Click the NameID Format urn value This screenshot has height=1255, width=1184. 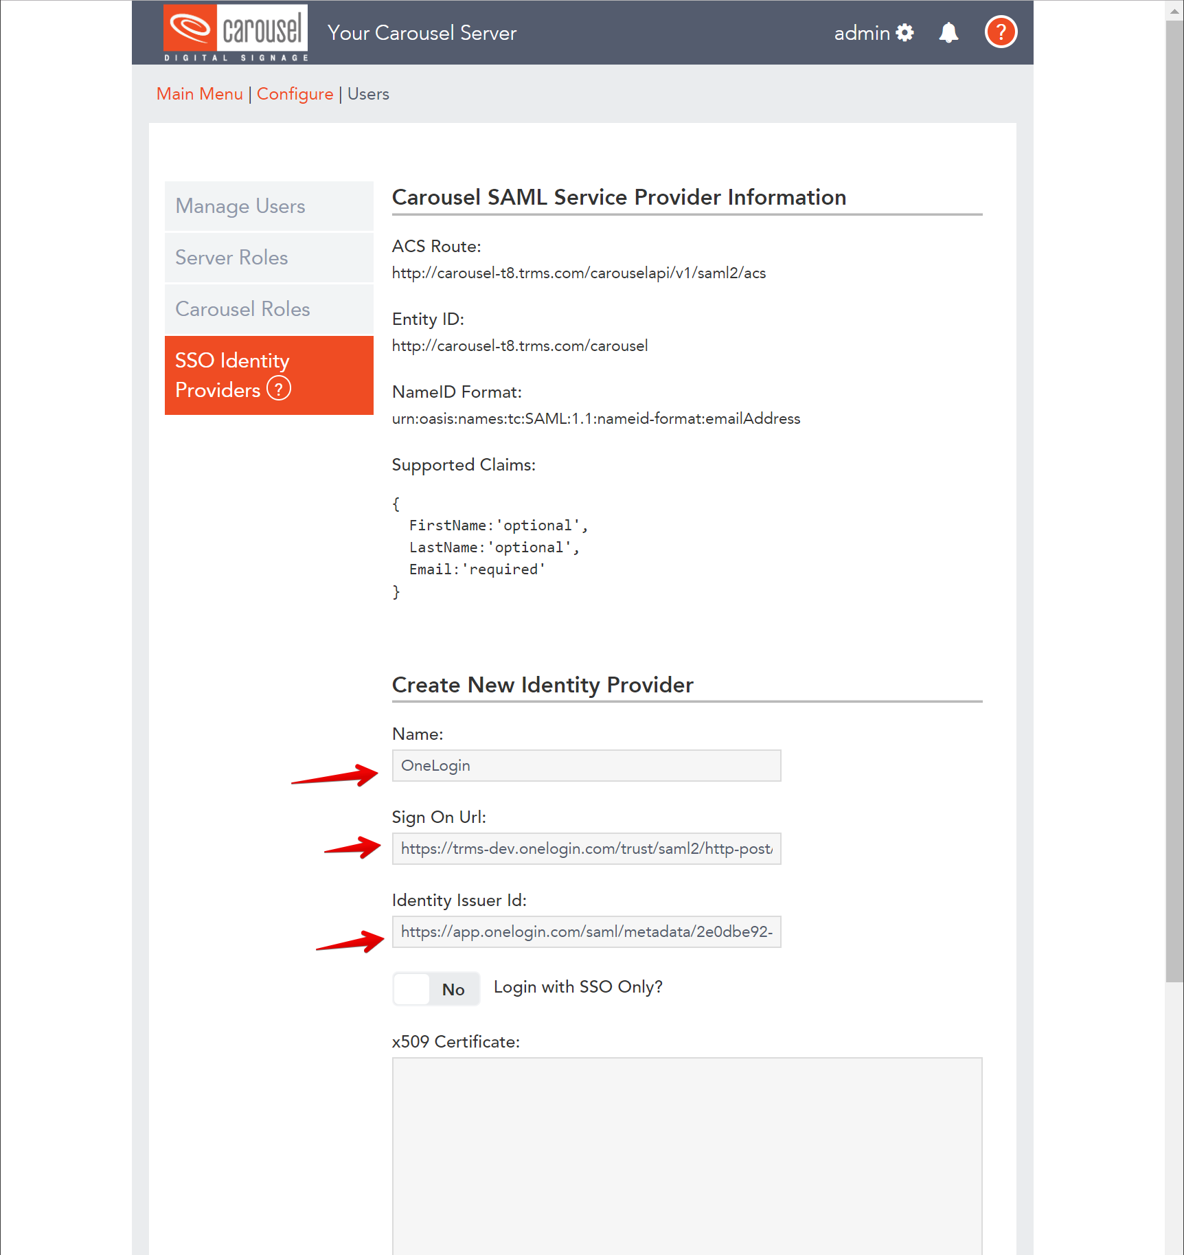[596, 419]
